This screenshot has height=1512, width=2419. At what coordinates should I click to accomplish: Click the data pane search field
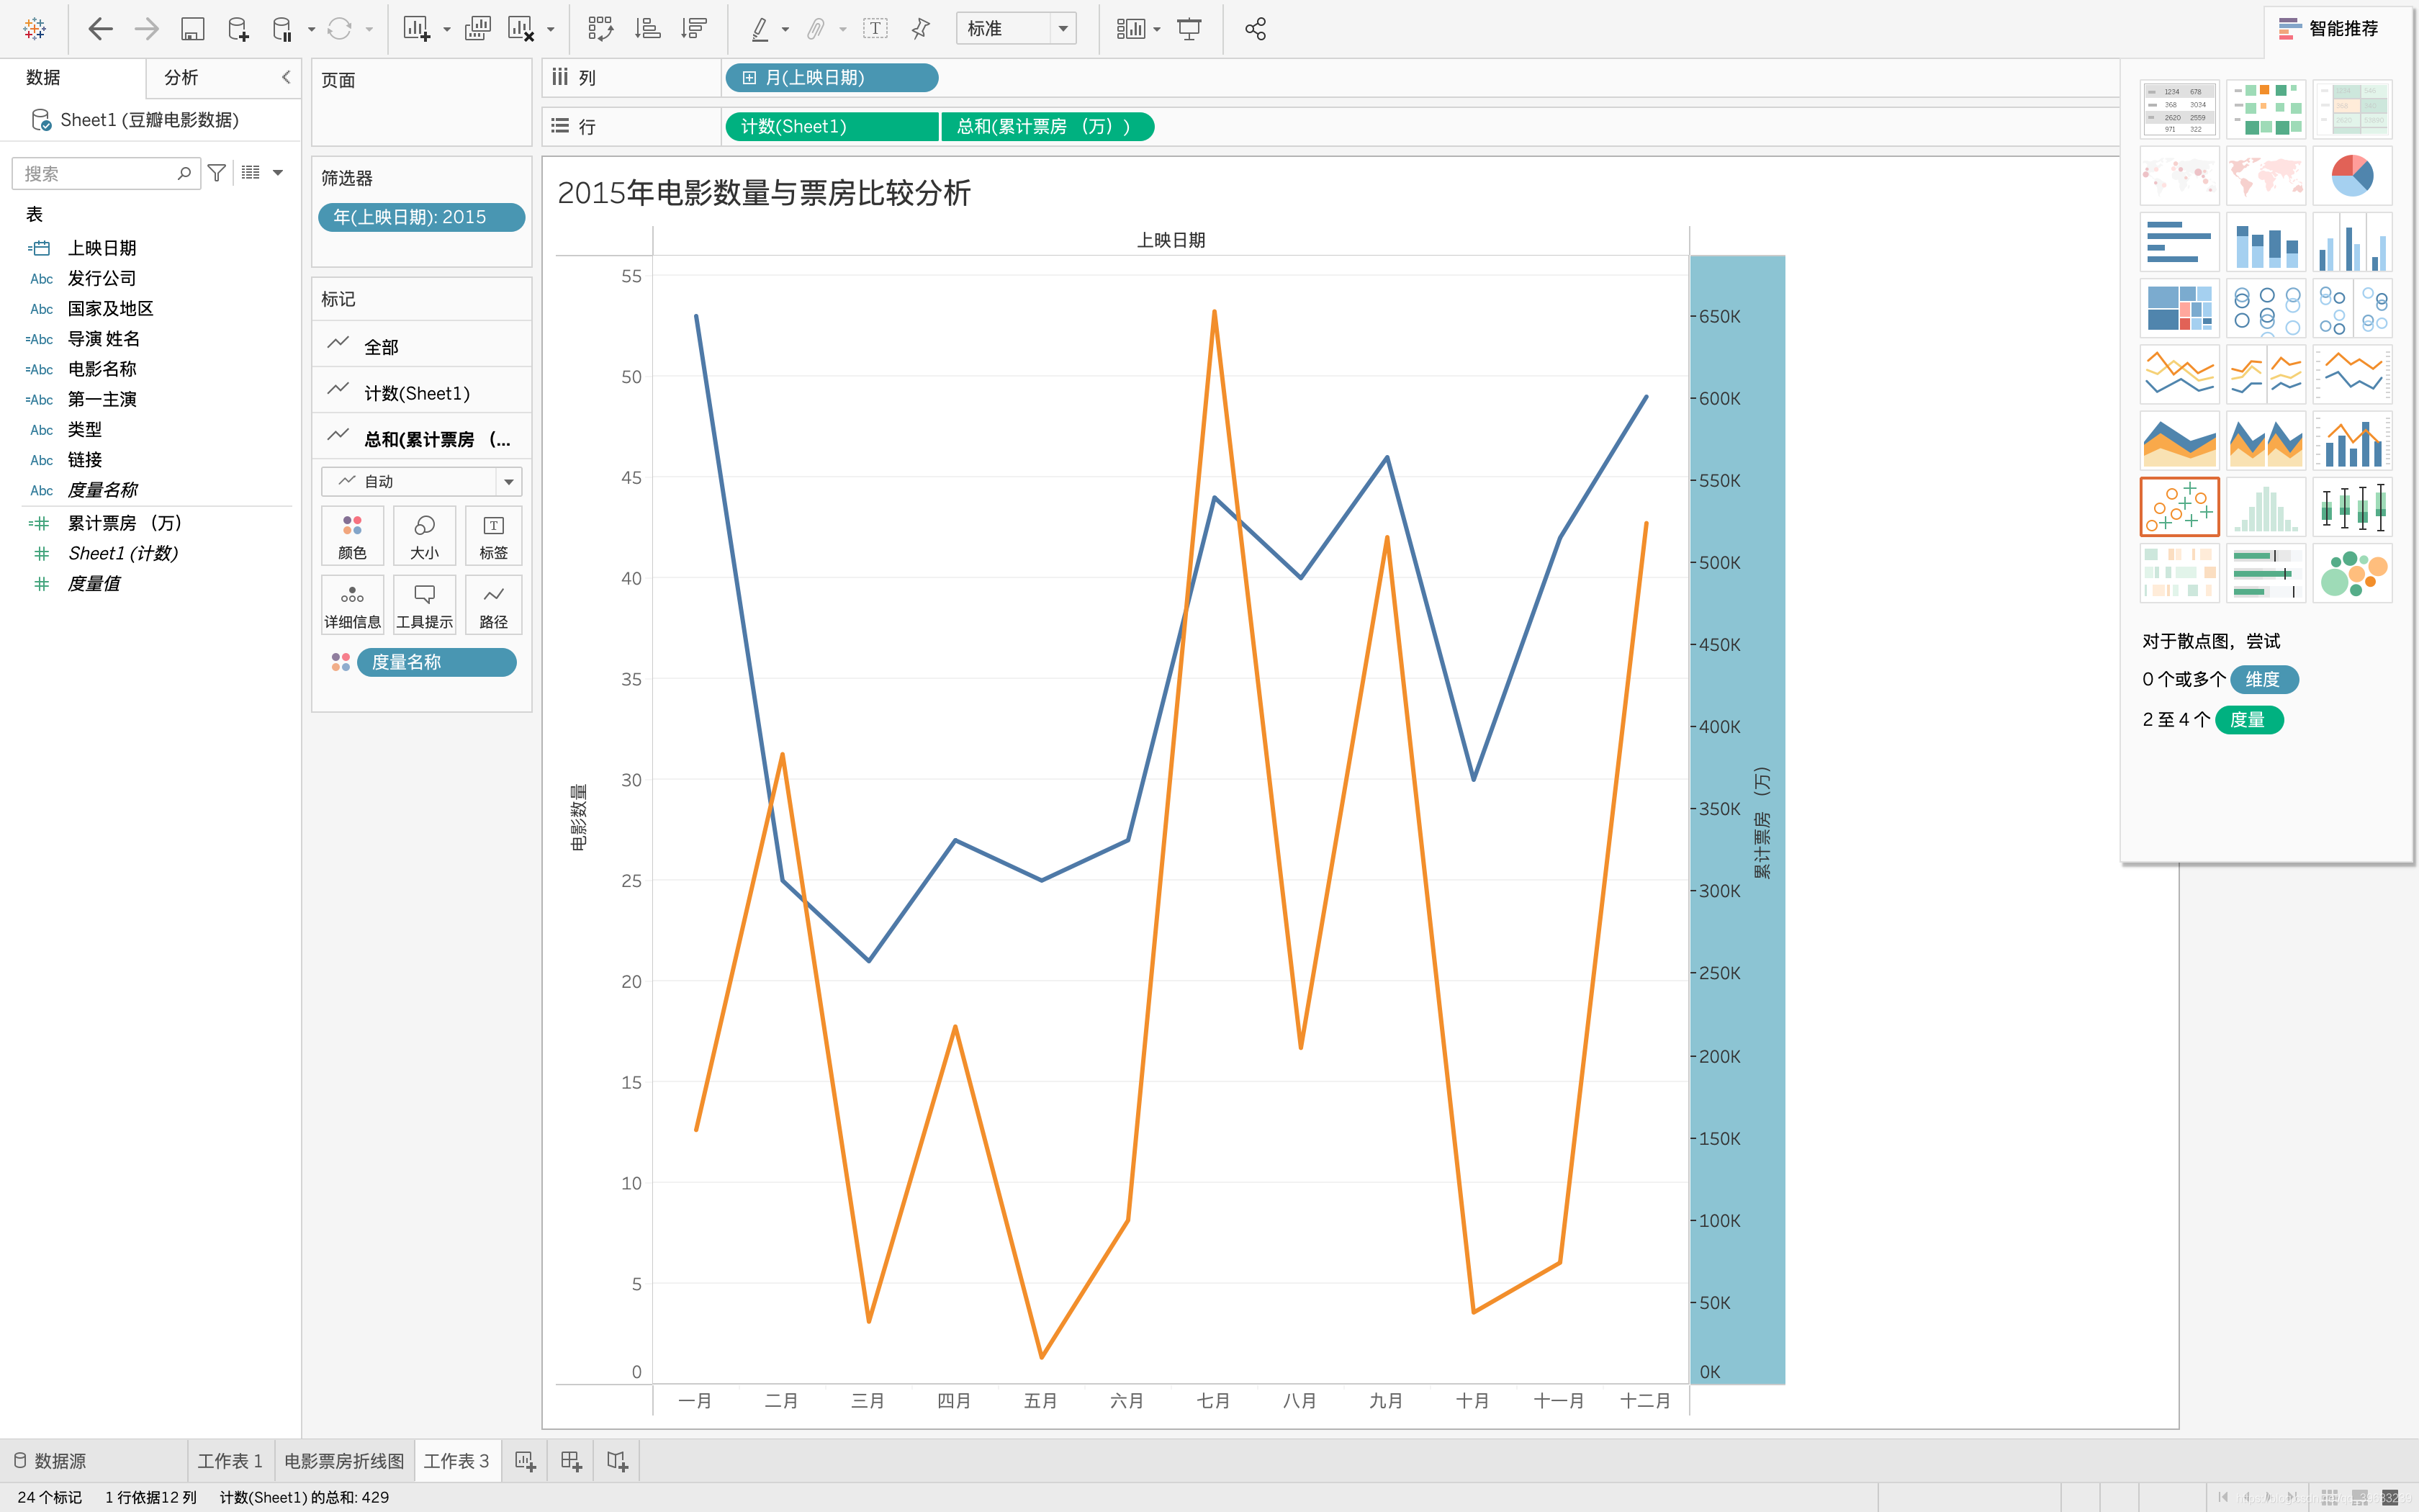pos(95,174)
